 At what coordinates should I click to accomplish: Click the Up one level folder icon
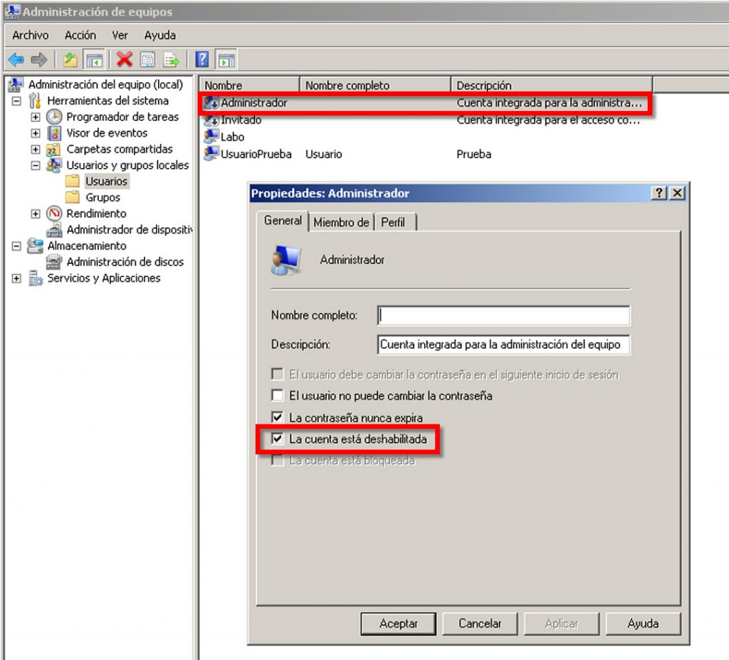70,59
